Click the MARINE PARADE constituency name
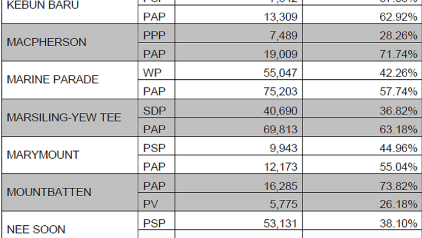422x238 pixels. pos(53,80)
